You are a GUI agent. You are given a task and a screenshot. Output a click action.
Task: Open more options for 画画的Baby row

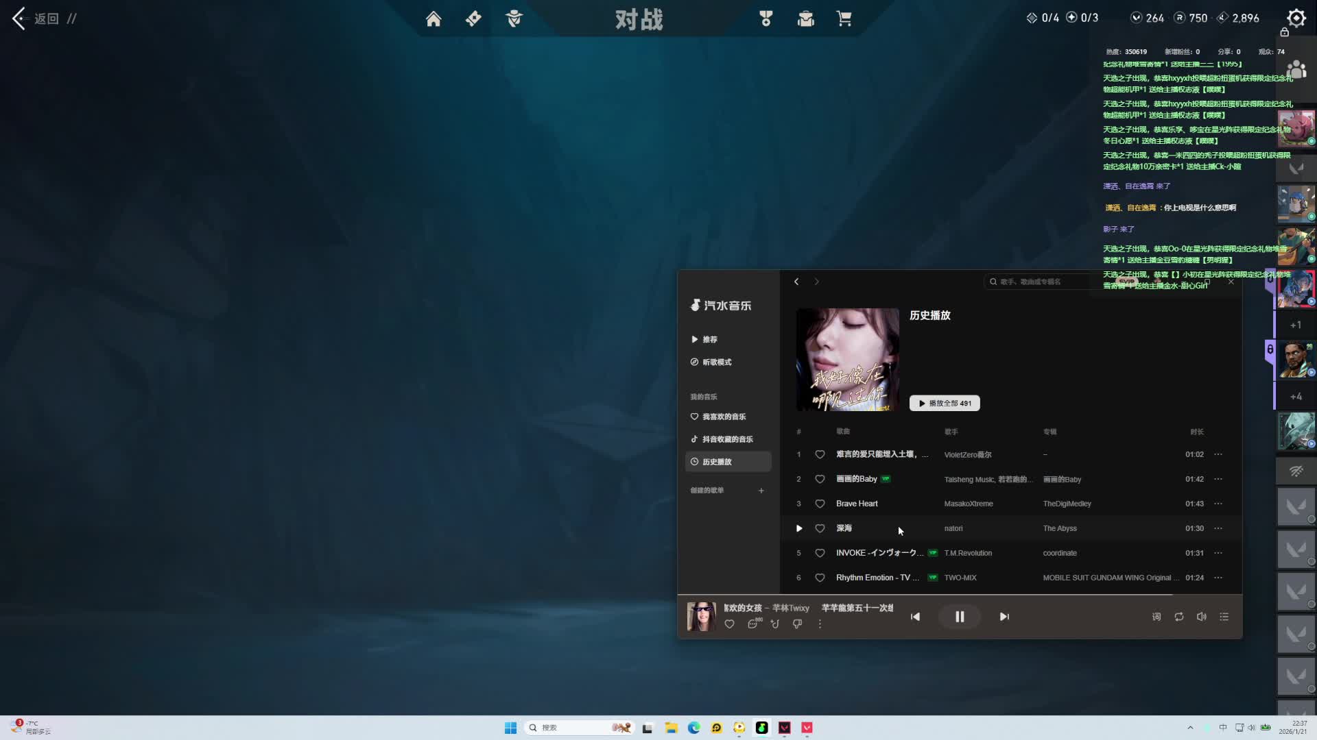point(1218,479)
